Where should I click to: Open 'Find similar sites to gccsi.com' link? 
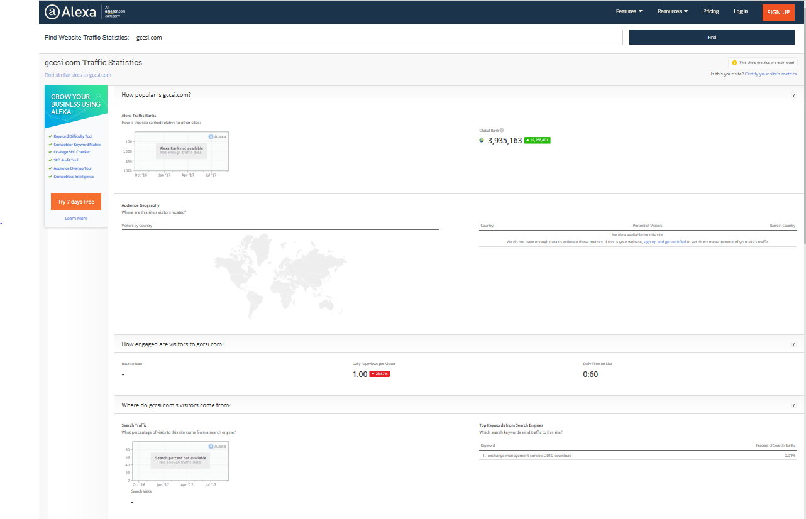(78, 75)
